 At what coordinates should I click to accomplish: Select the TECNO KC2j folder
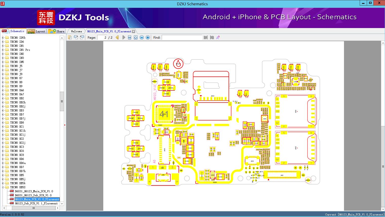18,143
